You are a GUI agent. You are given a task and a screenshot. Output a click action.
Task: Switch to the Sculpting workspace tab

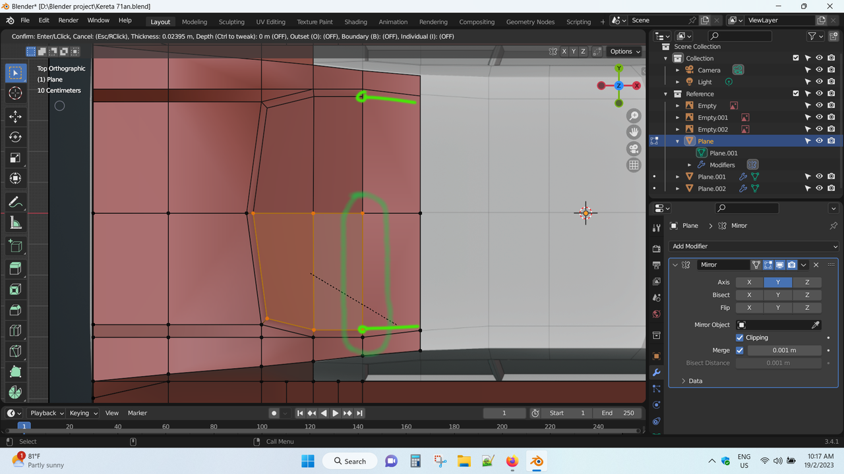tap(231, 22)
